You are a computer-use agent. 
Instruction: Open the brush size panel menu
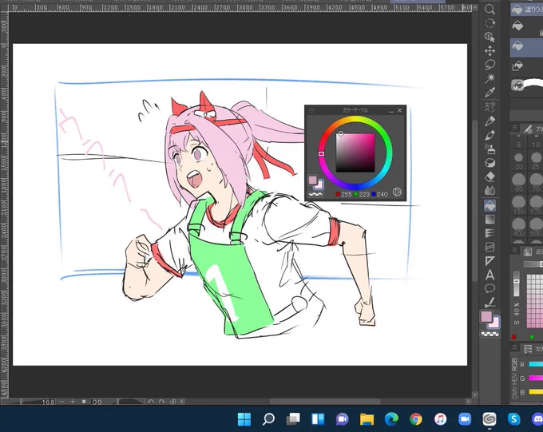[x=514, y=128]
